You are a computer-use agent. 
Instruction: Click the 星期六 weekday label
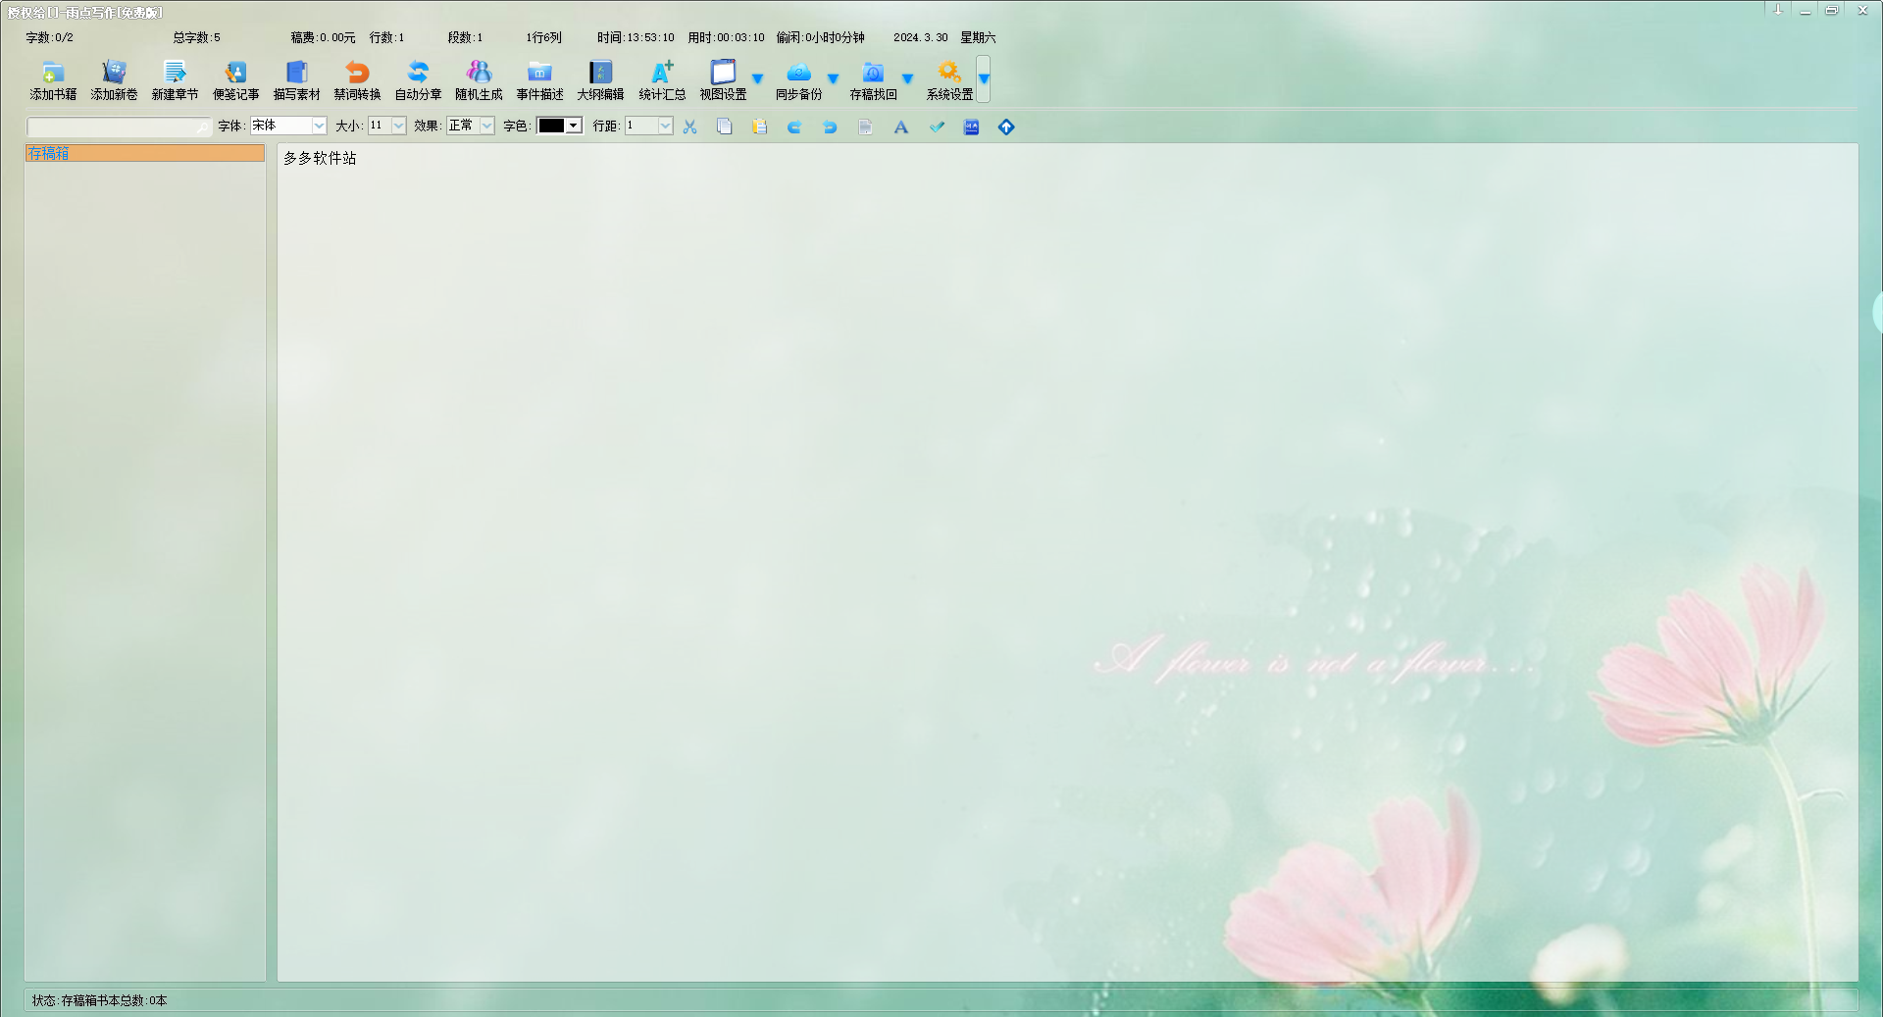point(978,37)
